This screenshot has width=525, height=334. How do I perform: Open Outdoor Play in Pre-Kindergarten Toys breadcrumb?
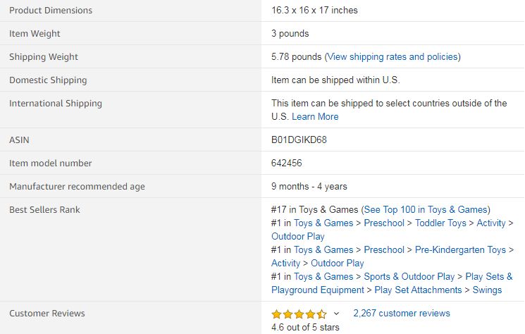(338, 263)
